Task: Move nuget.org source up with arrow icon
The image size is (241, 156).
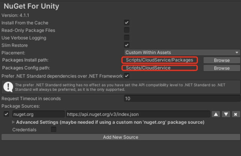Action: (x=216, y=114)
